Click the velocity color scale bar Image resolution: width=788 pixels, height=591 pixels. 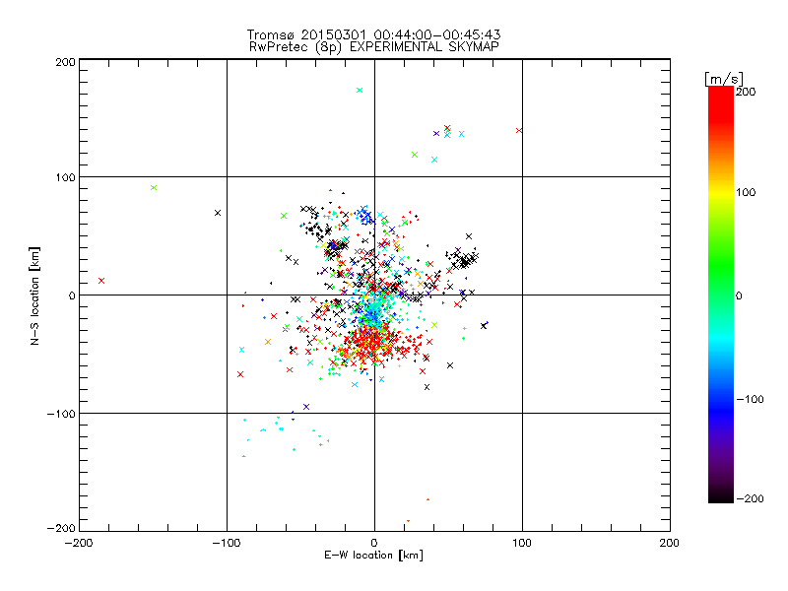point(721,295)
